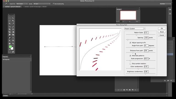Screen dimensions: 176x99
Task: Open the Histogram panel from right dock
Action: pos(170,10)
